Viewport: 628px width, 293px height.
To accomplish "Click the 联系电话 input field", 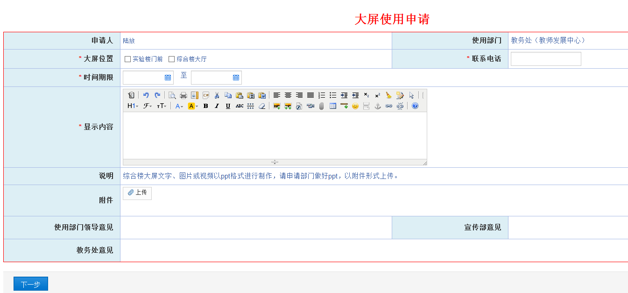I will tap(545, 59).
